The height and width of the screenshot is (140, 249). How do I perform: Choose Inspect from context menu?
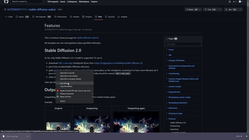click(x=74, y=101)
